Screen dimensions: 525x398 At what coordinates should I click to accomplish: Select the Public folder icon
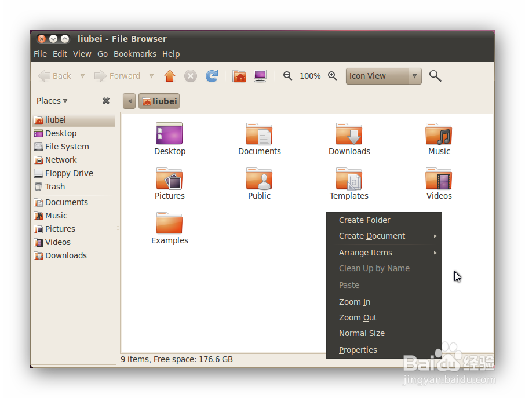pos(259,178)
